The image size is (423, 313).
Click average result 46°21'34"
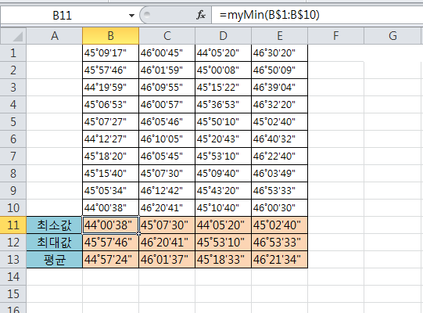coord(279,260)
